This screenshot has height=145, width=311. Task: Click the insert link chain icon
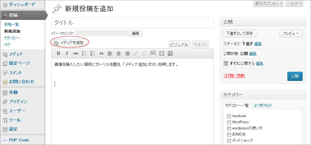coord(136,53)
